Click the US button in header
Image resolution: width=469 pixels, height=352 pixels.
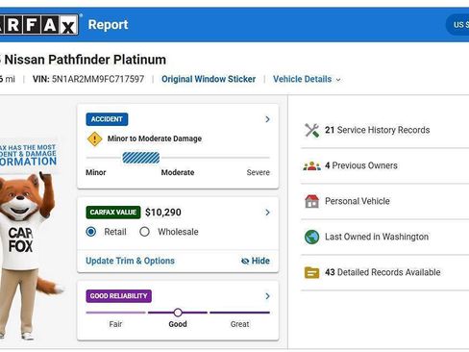[457, 25]
